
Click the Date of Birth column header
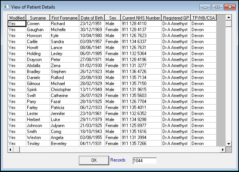(92, 18)
